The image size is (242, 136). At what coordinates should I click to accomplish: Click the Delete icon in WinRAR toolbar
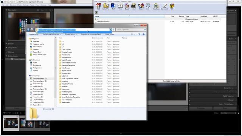(x=127, y=6)
